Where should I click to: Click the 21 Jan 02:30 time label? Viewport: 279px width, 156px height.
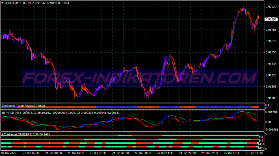(x=31, y=153)
